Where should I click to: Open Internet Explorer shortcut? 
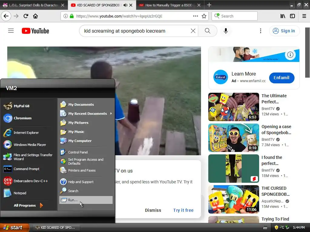pyautogui.click(x=21, y=133)
